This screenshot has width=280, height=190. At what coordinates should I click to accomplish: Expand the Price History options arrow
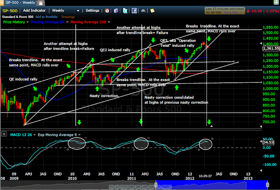(x=28, y=22)
